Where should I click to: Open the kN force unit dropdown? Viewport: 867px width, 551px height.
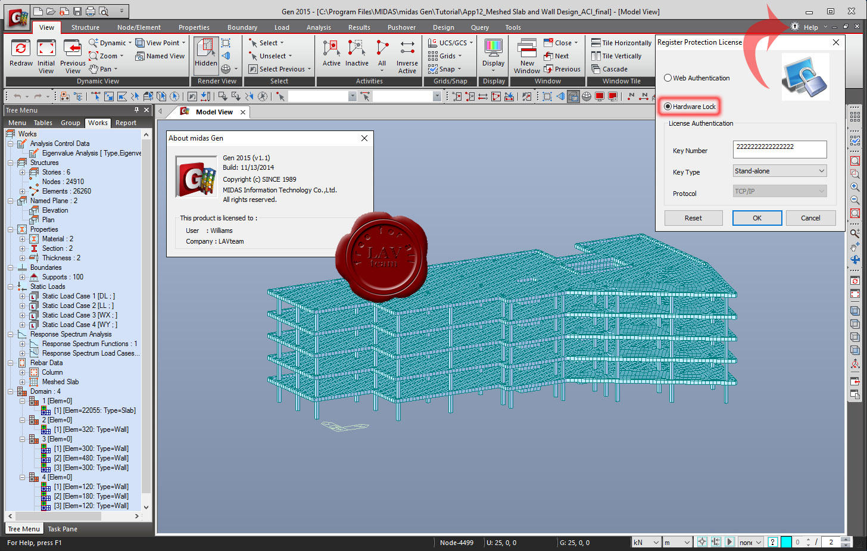(x=647, y=542)
